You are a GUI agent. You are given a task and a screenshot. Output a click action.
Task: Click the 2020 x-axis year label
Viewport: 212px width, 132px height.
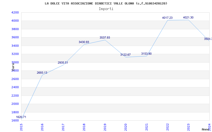click(126, 127)
